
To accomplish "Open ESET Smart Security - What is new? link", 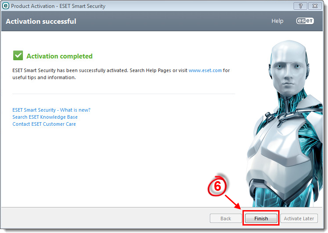I will click(52, 110).
